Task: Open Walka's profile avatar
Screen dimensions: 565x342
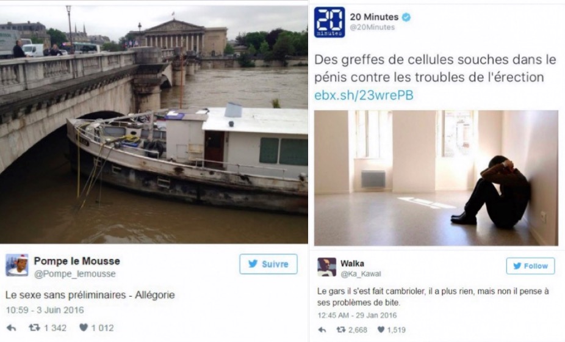Action: [327, 267]
